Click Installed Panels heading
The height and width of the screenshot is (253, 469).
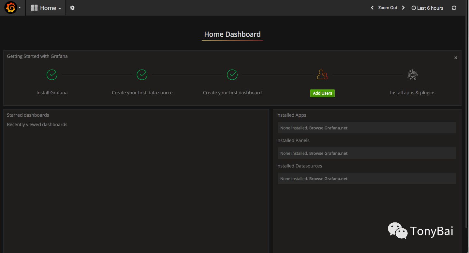click(x=293, y=140)
